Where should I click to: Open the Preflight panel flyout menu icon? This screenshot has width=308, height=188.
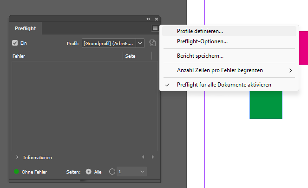[155, 28]
